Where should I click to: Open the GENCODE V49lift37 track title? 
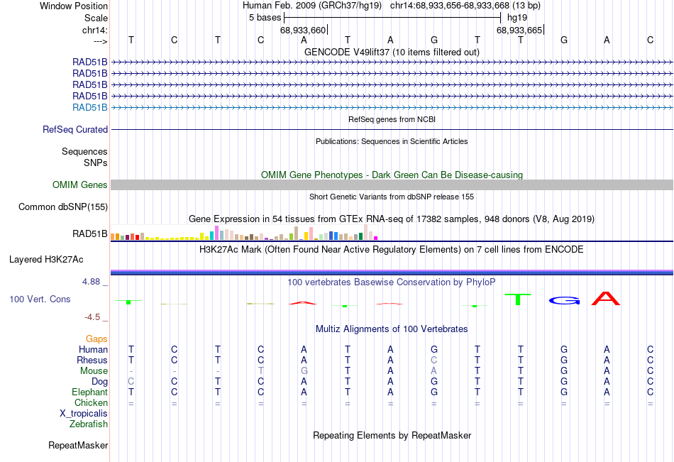[x=392, y=52]
